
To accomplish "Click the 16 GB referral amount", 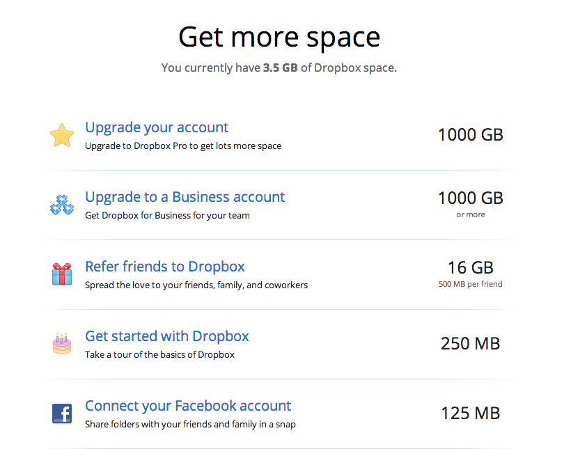I will coord(470,267).
